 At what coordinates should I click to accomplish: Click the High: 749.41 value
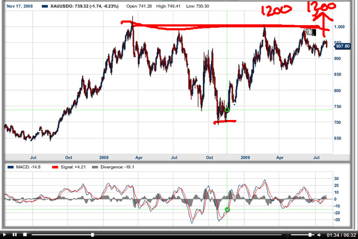coord(168,6)
